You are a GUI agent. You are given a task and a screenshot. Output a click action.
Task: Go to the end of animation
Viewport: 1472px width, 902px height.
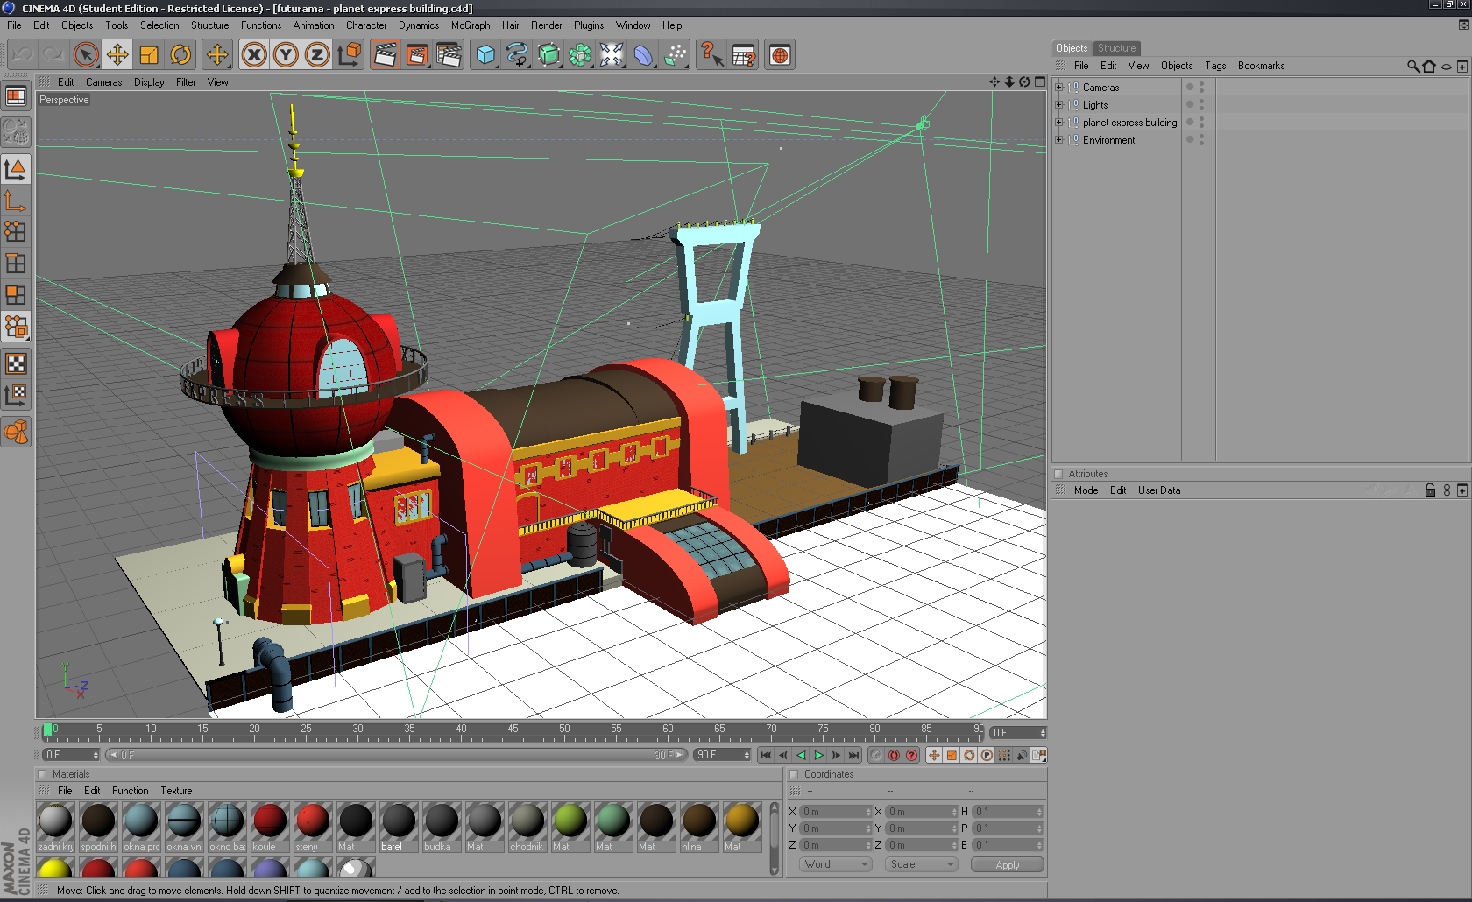(853, 755)
